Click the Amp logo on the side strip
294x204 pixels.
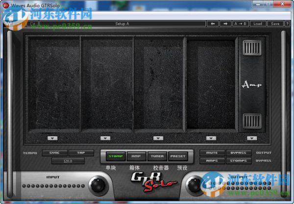point(251,85)
